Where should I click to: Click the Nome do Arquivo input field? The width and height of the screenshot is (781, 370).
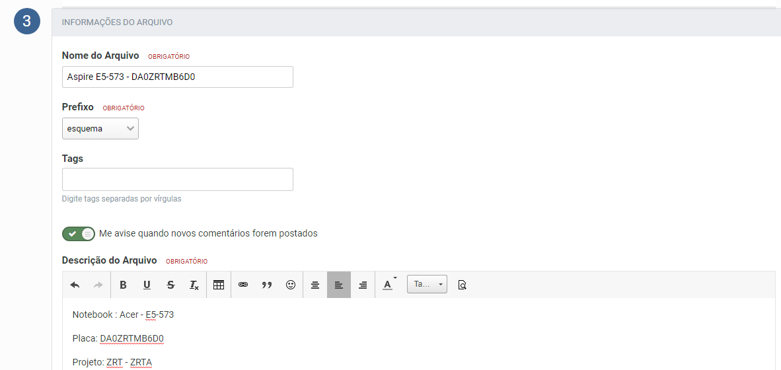coord(177,77)
